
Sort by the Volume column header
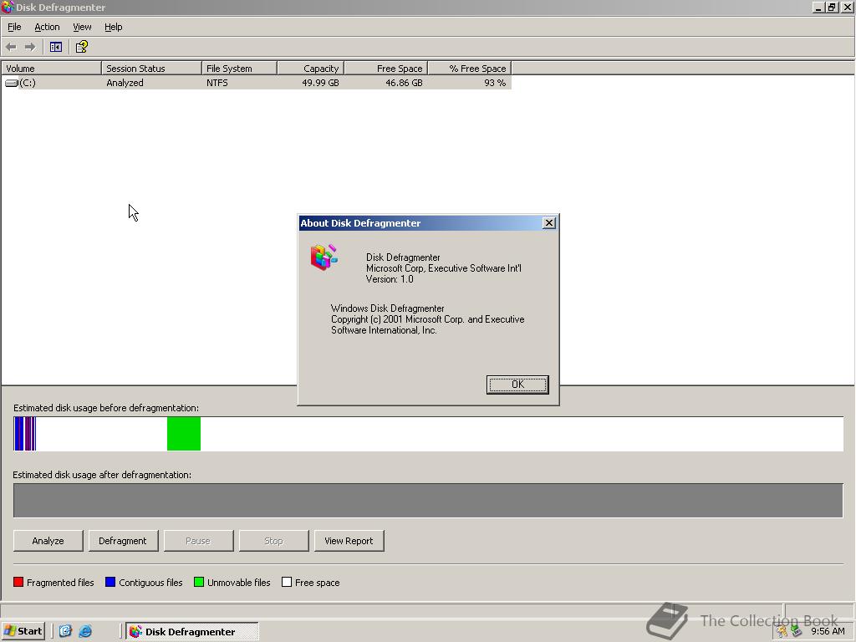coord(51,69)
